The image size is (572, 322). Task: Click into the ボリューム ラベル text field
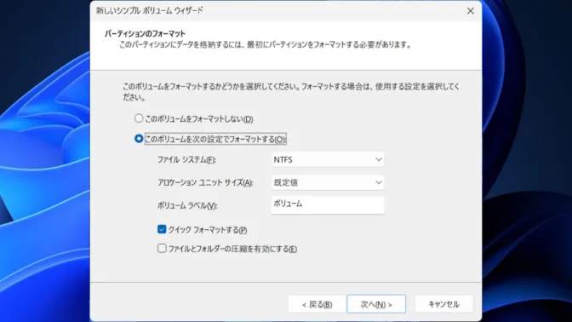click(328, 204)
